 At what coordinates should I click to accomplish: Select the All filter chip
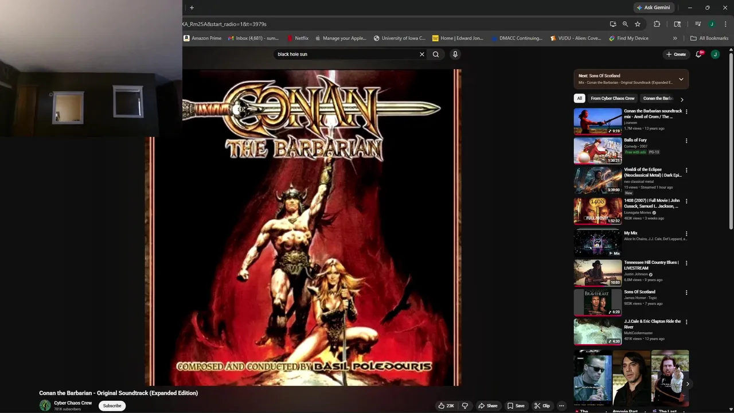tap(579, 98)
